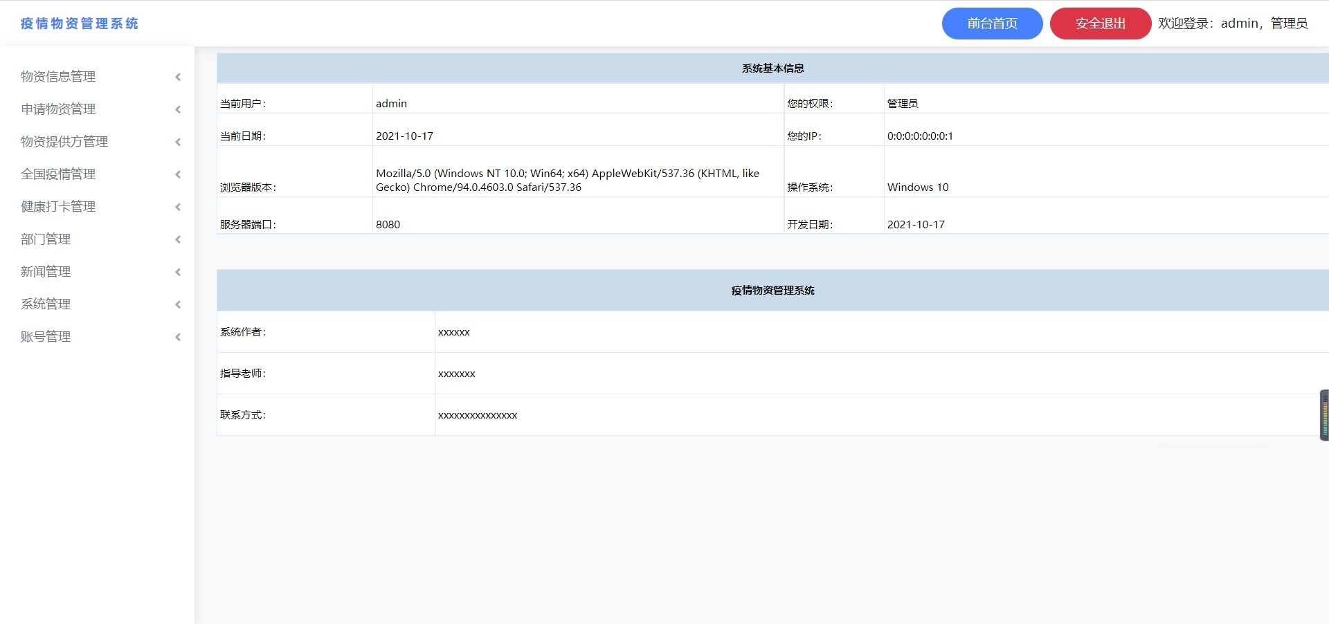Image resolution: width=1329 pixels, height=624 pixels.
Task: Click the 系统作者: label
Action: [243, 332]
